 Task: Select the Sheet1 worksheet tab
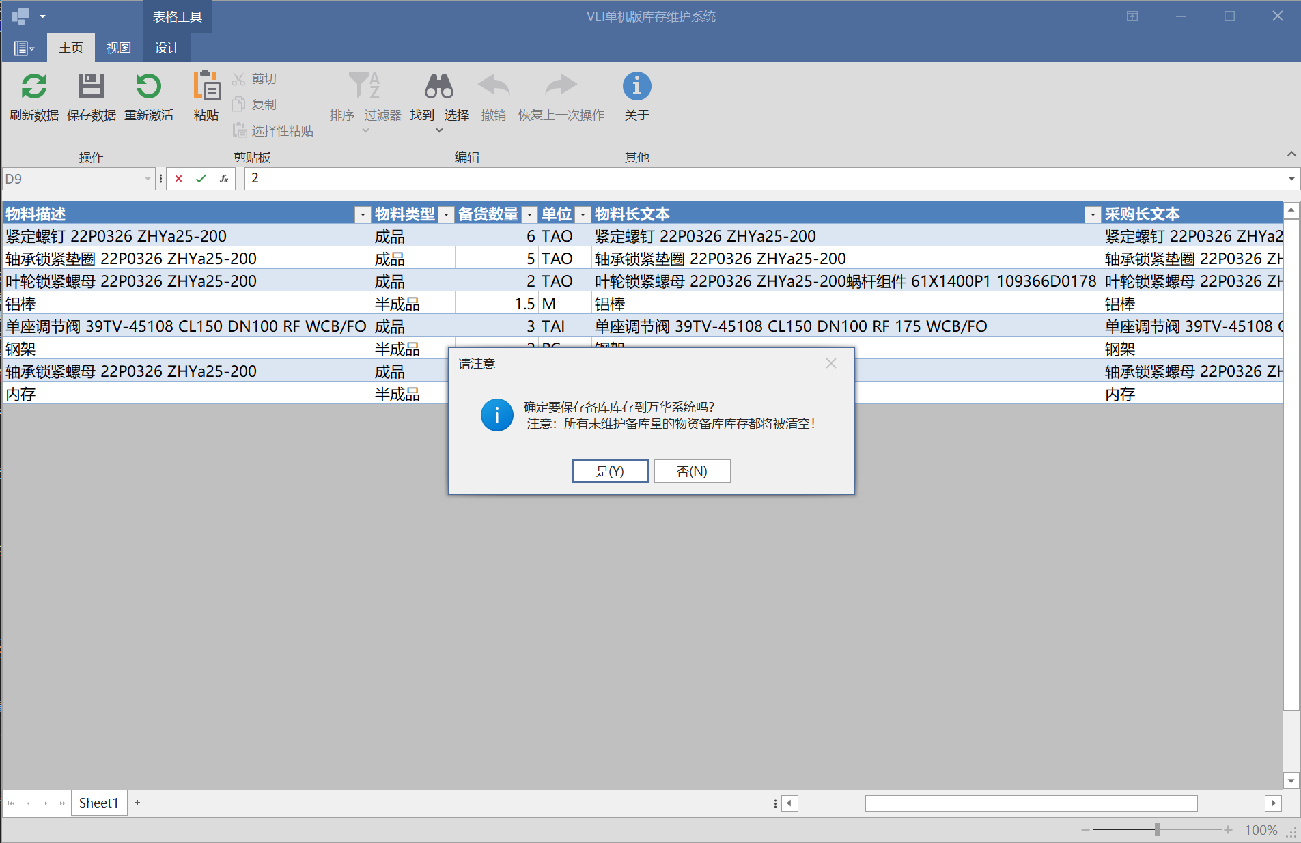[98, 802]
